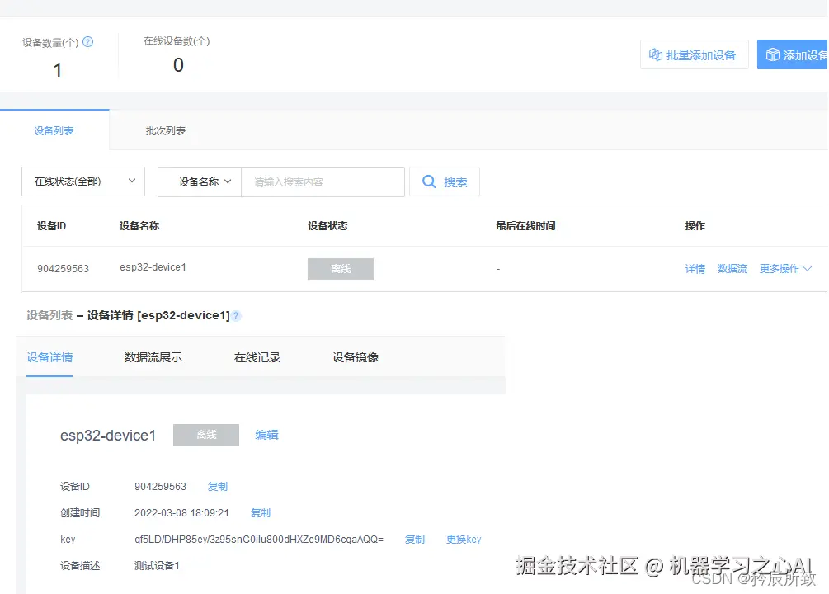This screenshot has height=594, width=829.
Task: Switch to the 在线记录 tab
Action: [256, 357]
